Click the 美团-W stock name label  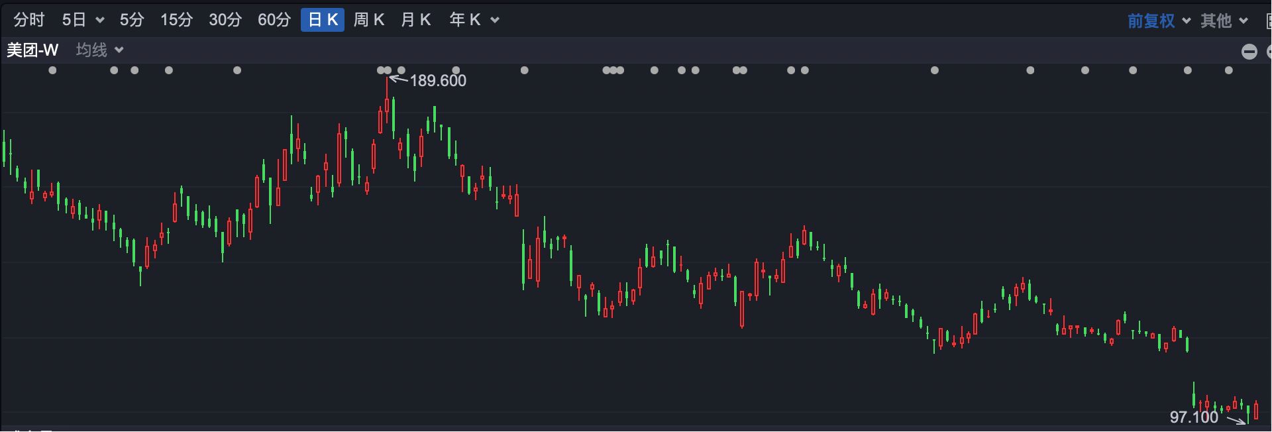click(x=32, y=50)
